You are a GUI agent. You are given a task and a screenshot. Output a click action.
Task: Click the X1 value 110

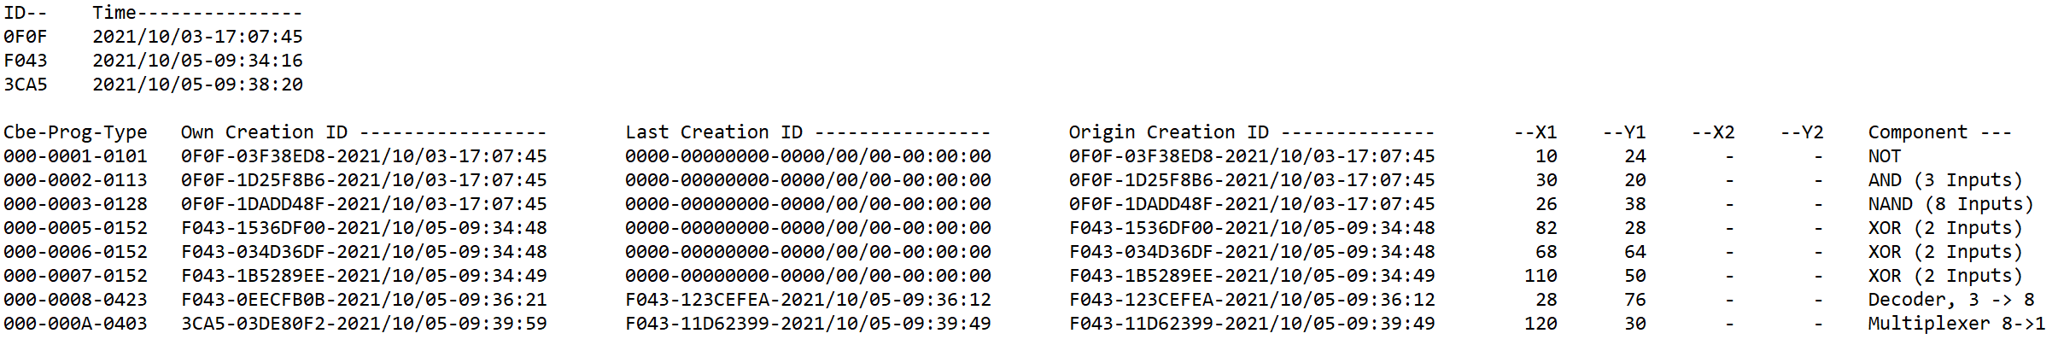click(x=1541, y=276)
